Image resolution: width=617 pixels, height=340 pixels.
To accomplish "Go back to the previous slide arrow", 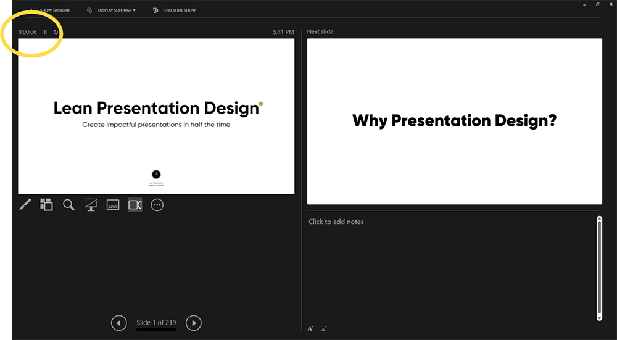I will pos(119,323).
